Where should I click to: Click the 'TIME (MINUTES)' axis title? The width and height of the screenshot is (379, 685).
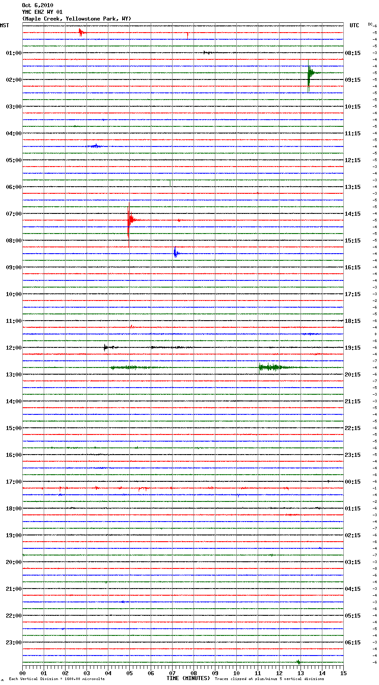[x=188, y=678]
